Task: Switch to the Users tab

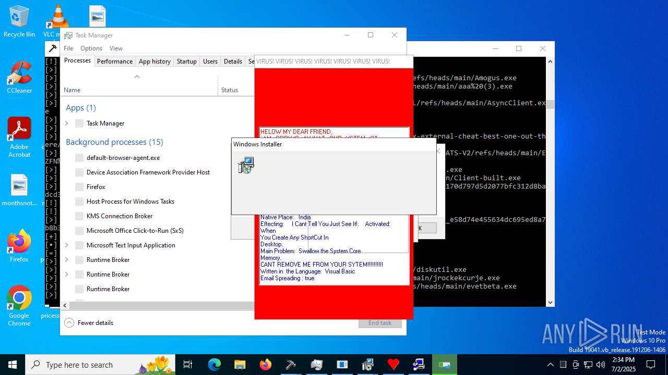Action: point(210,61)
